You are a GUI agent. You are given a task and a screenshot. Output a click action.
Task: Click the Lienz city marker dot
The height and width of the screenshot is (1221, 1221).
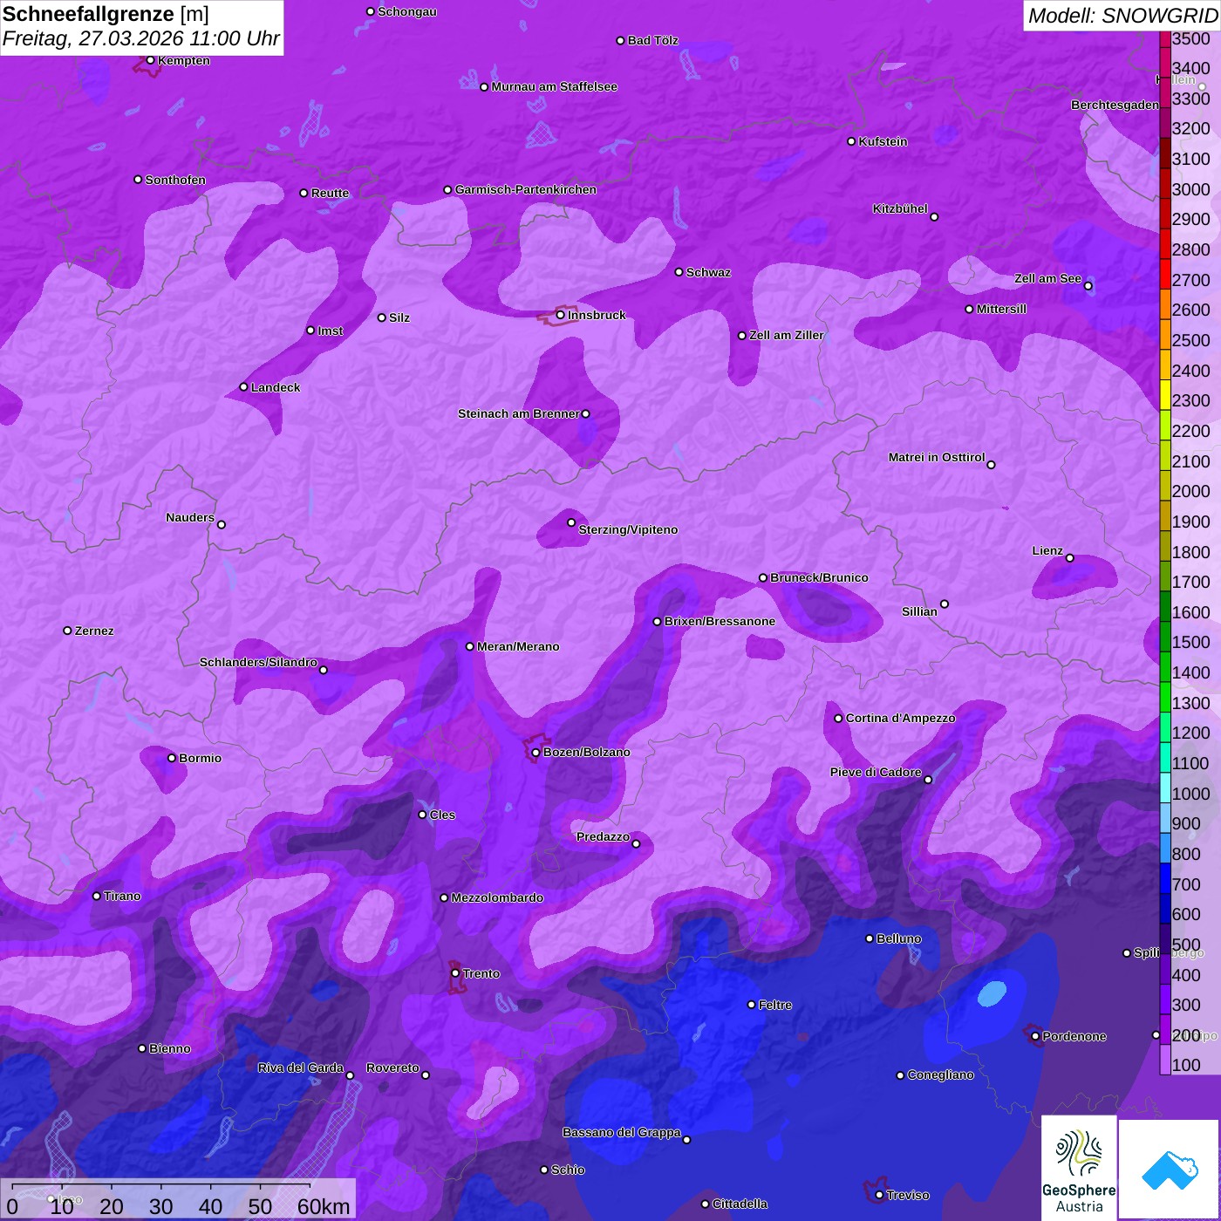pyautogui.click(x=1070, y=557)
